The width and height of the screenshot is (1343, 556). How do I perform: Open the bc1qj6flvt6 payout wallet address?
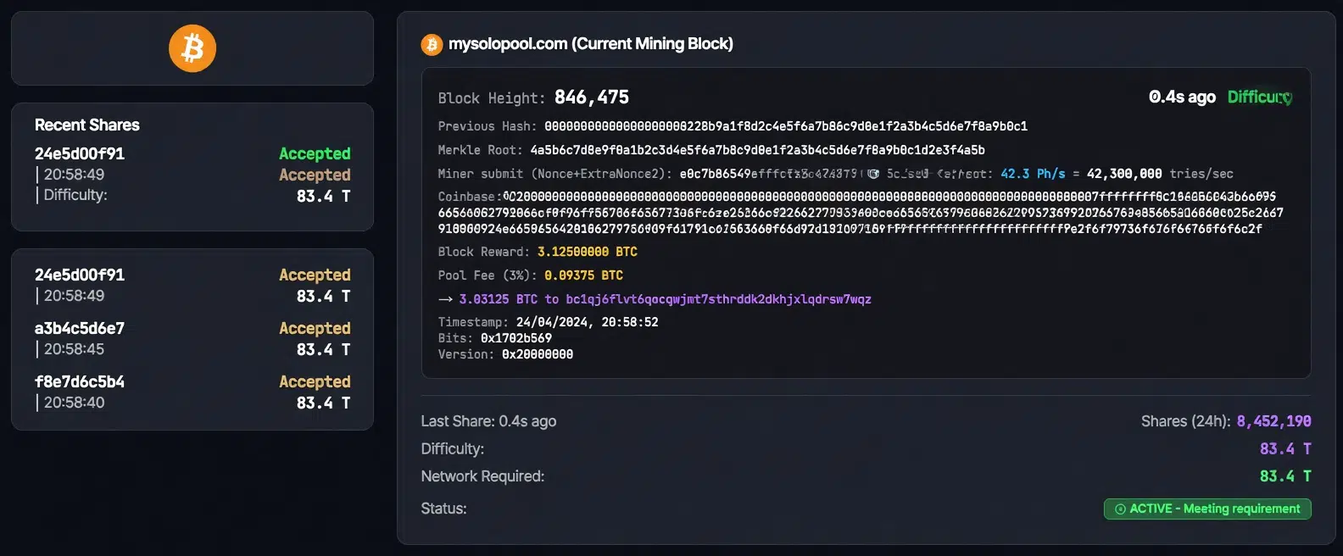[x=716, y=298]
